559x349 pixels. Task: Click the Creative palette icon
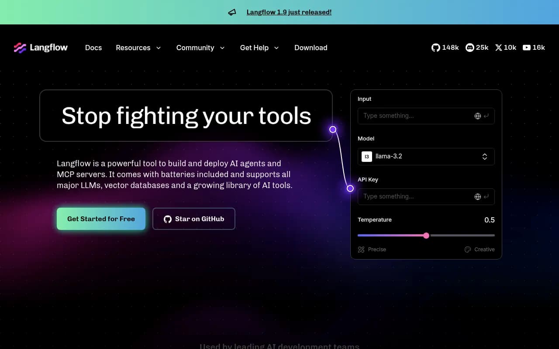coord(468,250)
